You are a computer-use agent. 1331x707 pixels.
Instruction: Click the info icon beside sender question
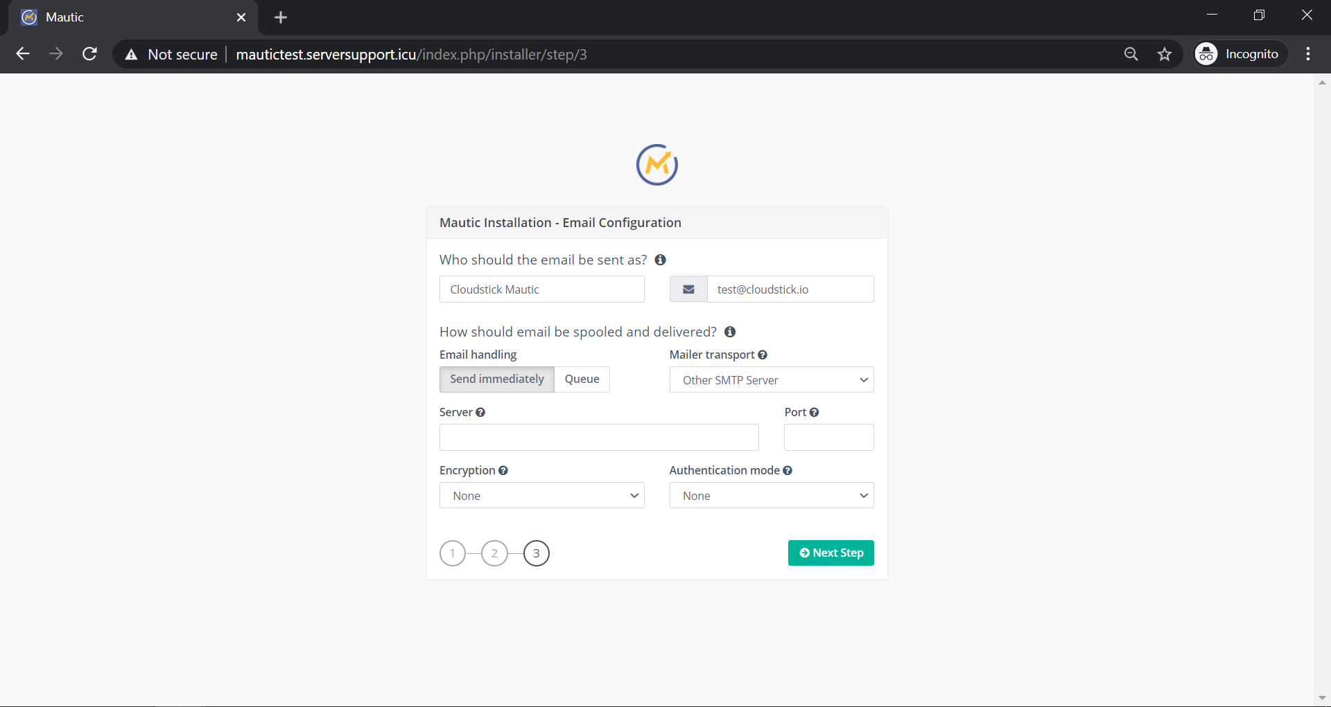[660, 260]
